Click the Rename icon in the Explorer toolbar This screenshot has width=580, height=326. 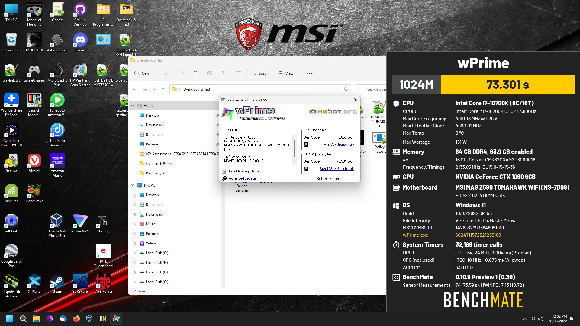point(210,73)
